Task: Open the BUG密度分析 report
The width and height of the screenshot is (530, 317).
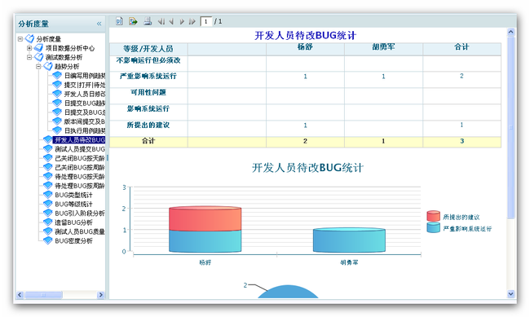Action: [73, 240]
